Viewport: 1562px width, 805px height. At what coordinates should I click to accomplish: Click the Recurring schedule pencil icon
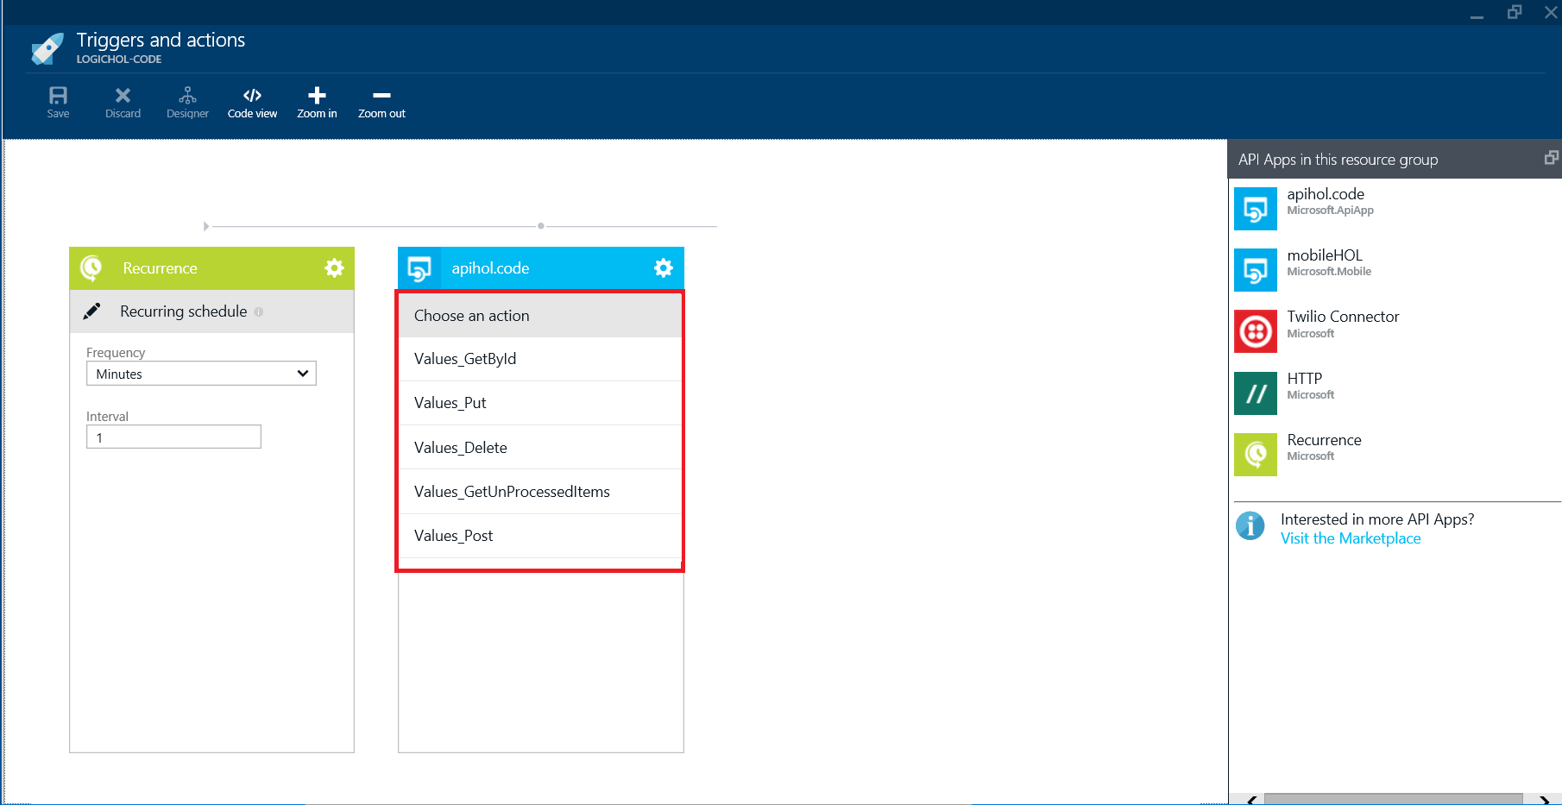(x=91, y=311)
